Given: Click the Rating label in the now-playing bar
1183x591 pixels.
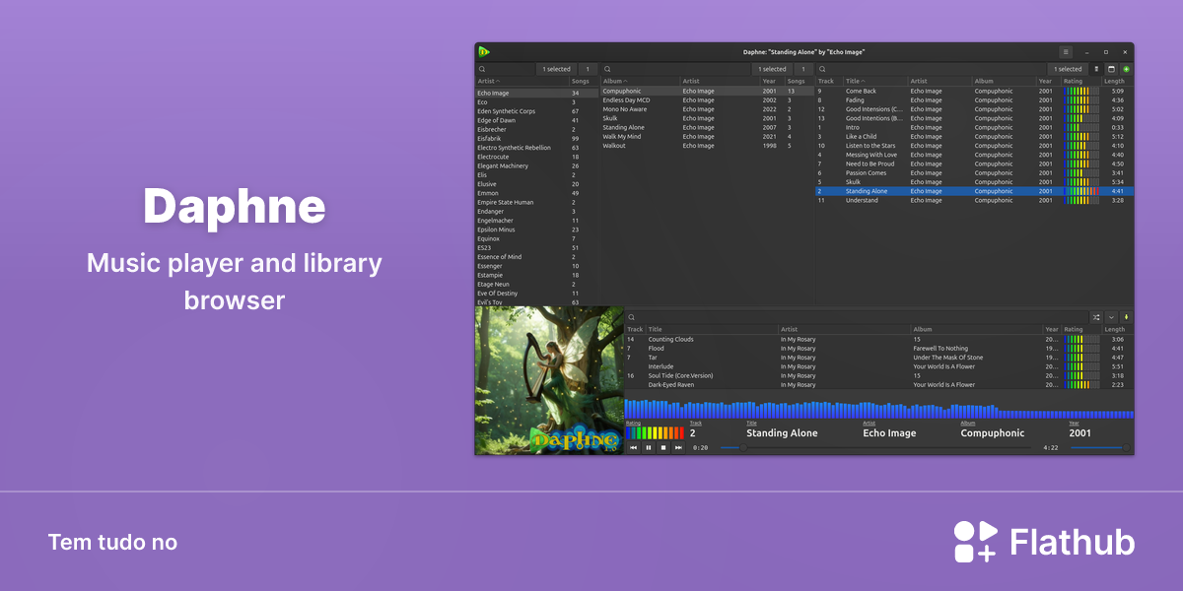Looking at the screenshot, I should [633, 423].
